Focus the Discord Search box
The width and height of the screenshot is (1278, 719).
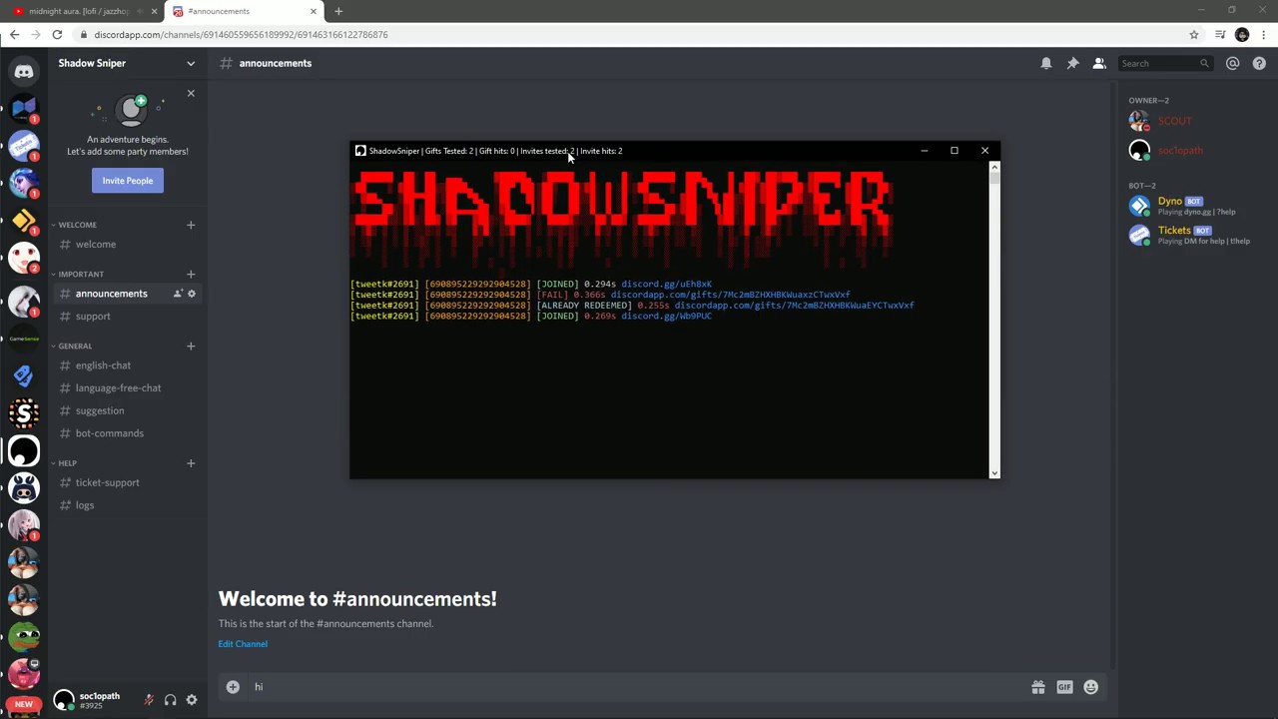[1165, 63]
